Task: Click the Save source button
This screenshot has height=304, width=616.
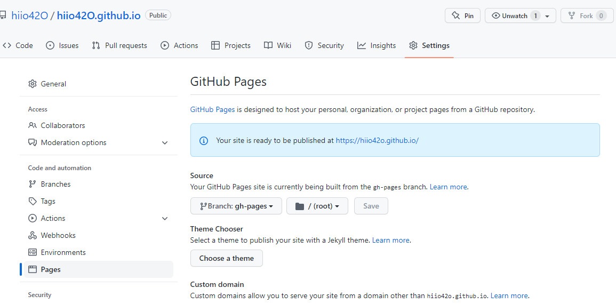Action: point(371,206)
